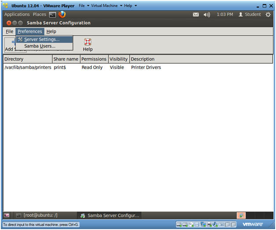Click the Visible visibility cell
Screen dimensions: 276x230
tap(117, 67)
